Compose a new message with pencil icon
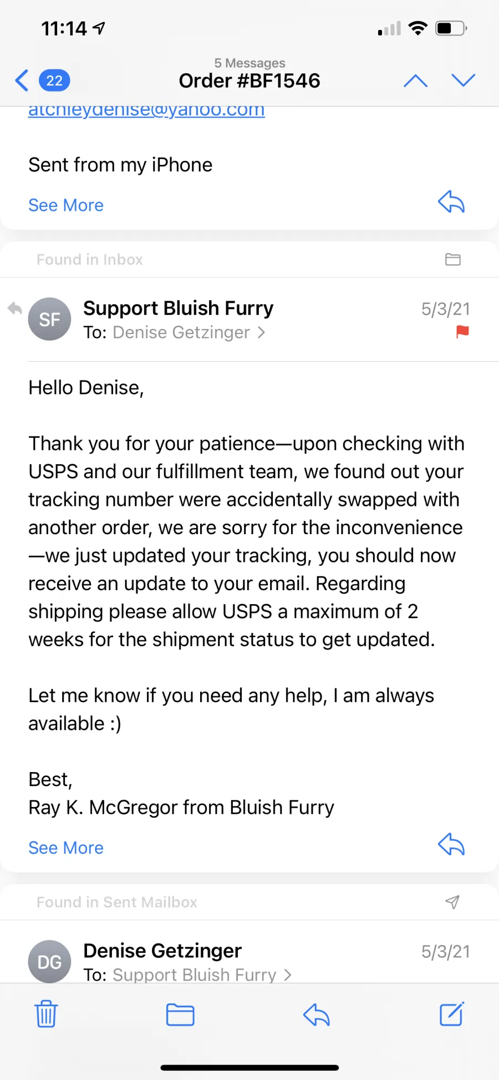499x1080 pixels. point(452,1014)
